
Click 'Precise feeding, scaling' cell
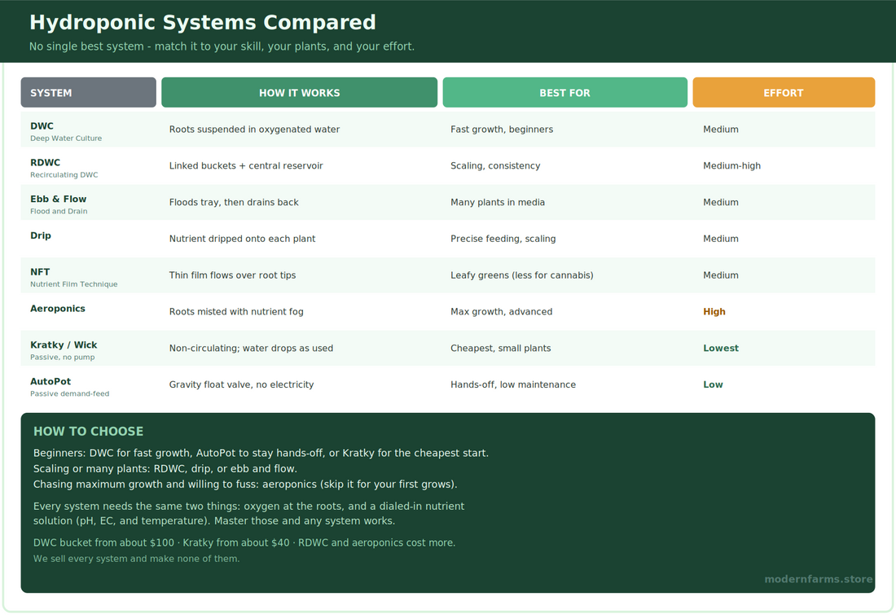coord(503,239)
